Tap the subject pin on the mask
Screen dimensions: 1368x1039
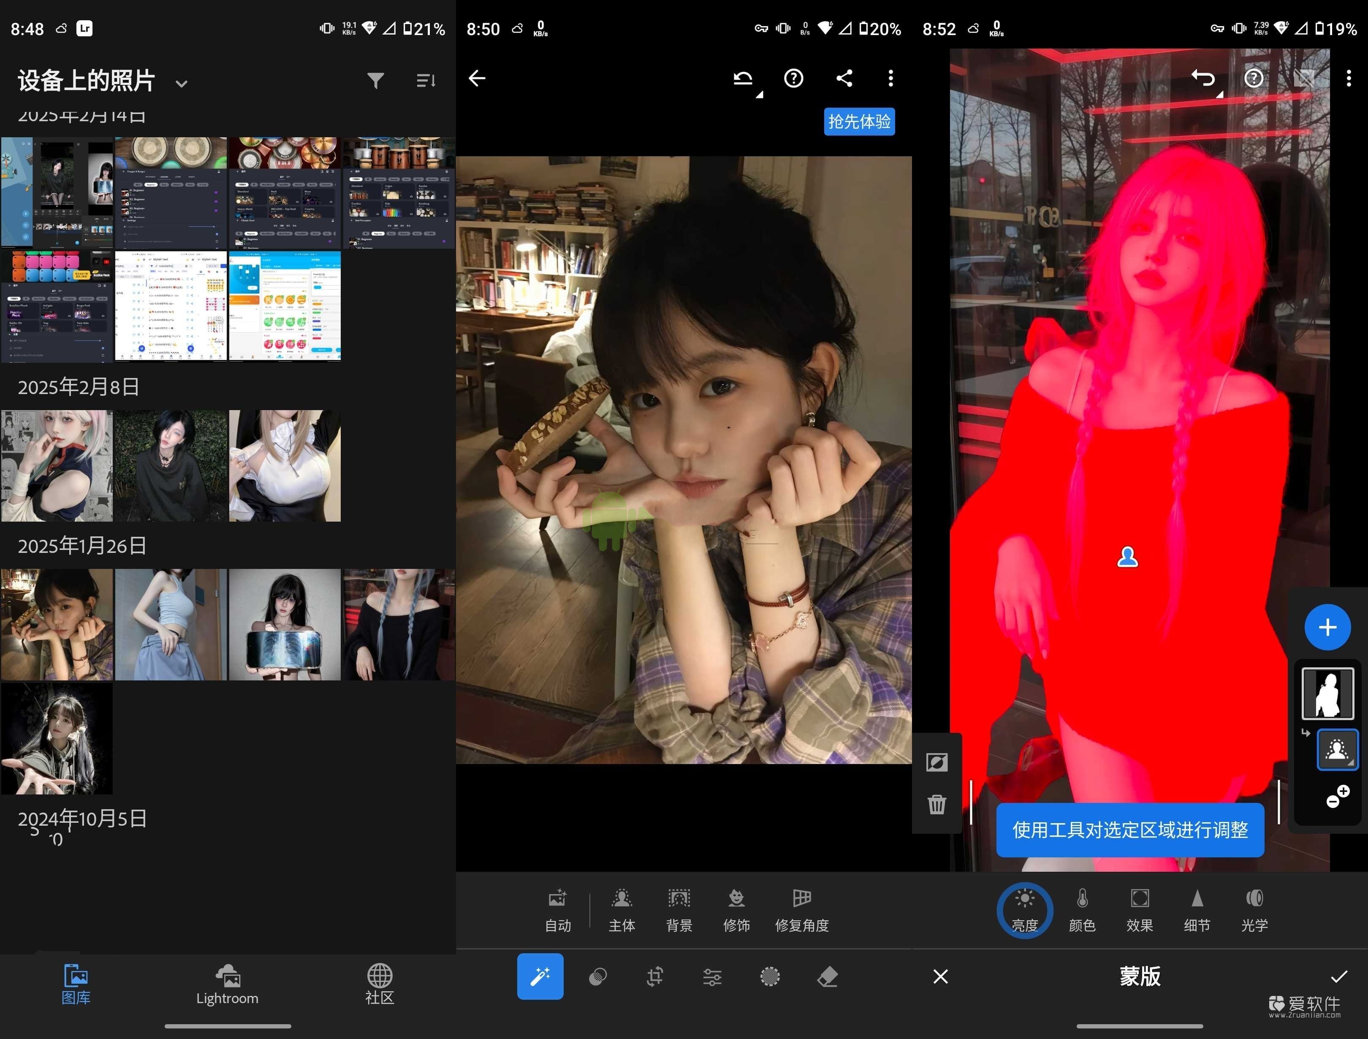click(x=1127, y=557)
